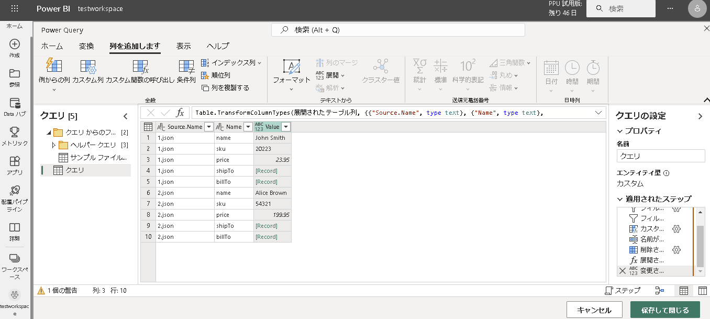
Task: Collapse the クエリ queries pane
Action: [x=126, y=116]
